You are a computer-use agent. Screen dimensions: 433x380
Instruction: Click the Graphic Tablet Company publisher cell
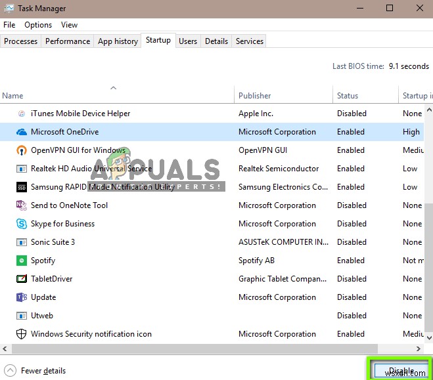(283, 279)
